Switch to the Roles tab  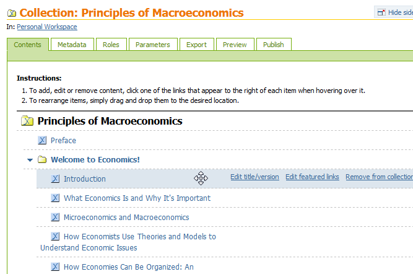[x=111, y=45]
